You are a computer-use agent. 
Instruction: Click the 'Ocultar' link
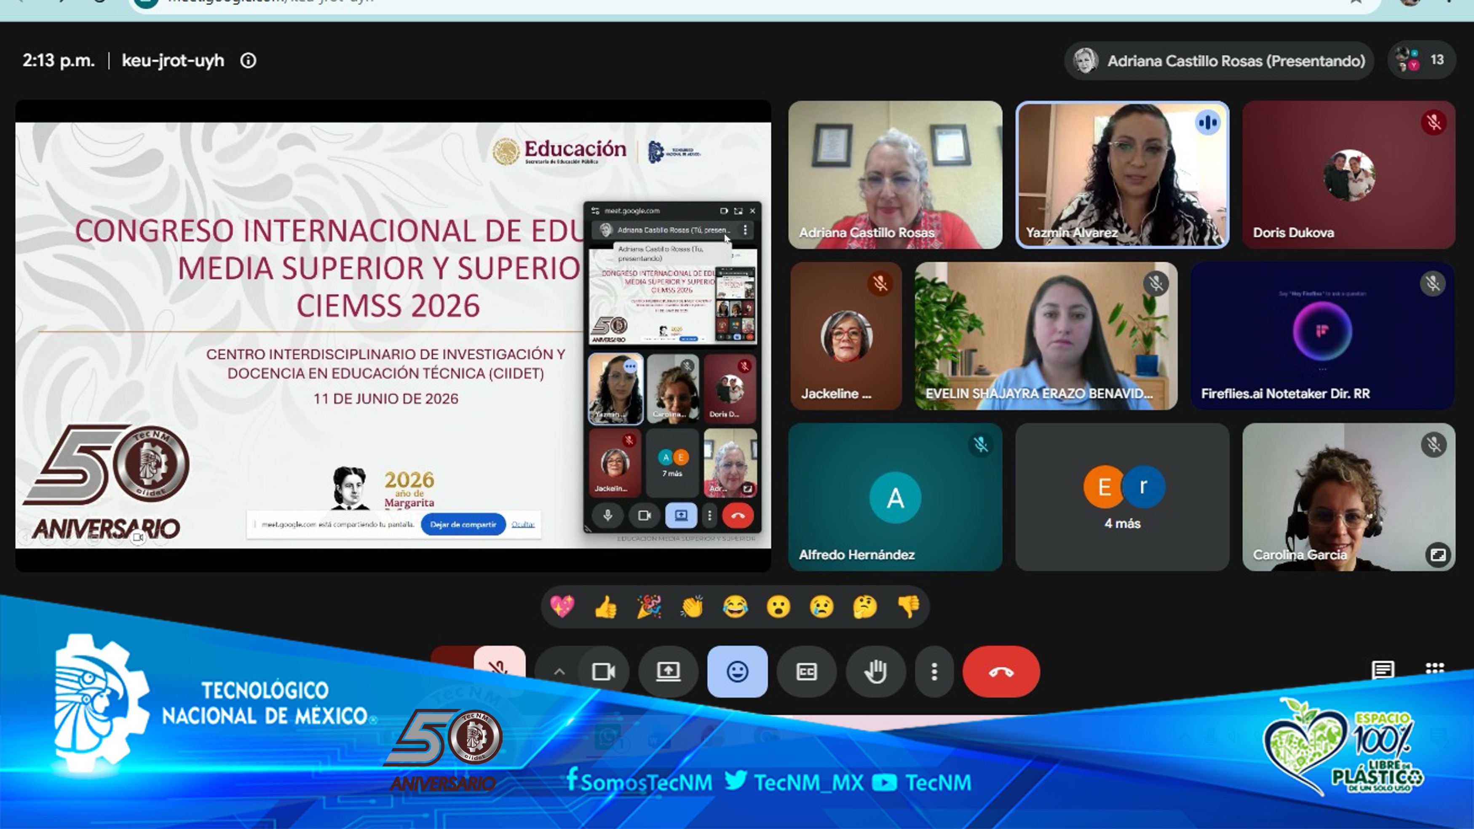coord(523,524)
